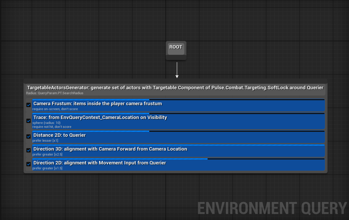Select the Direction 2D Movement Input test
Image resolution: width=349 pixels, height=220 pixels.
pos(178,164)
